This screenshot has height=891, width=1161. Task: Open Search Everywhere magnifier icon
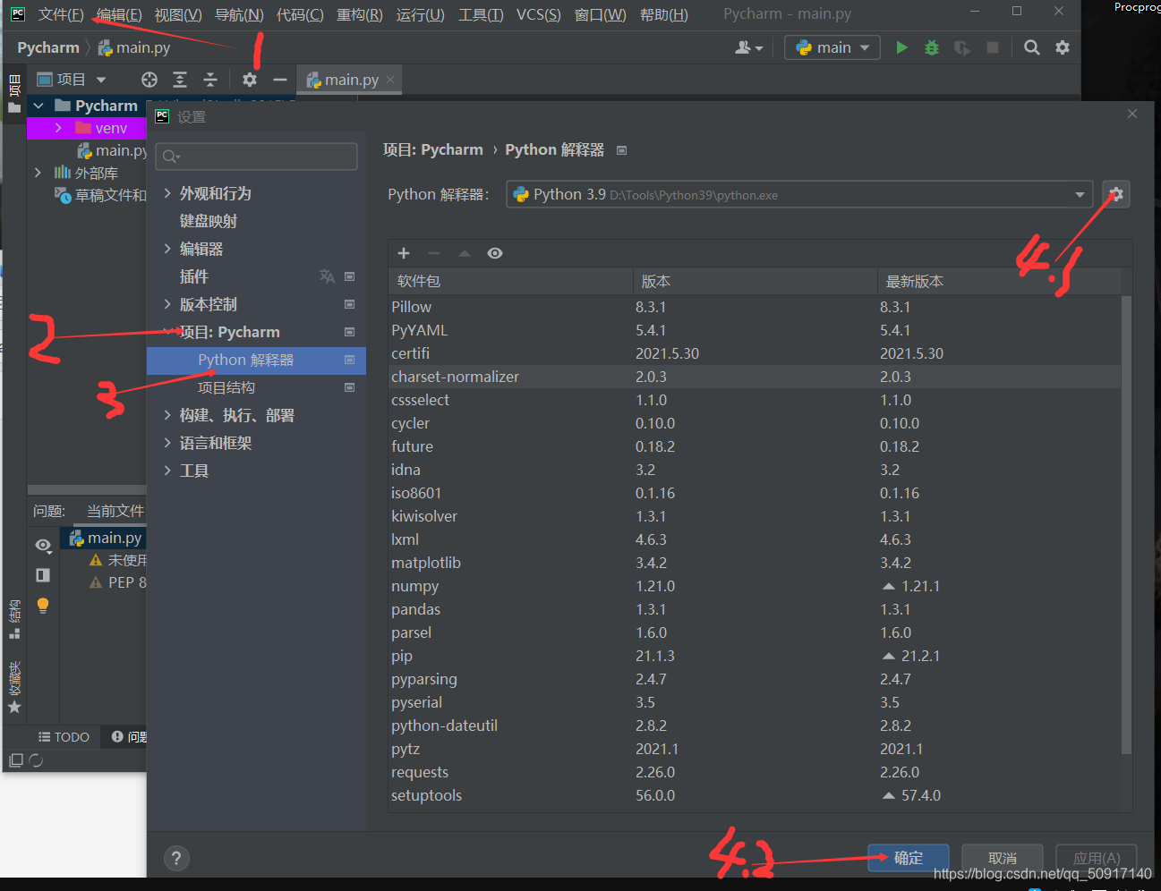(1032, 47)
